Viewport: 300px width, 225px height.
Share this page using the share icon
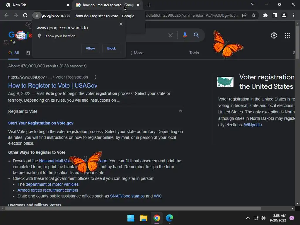click(x=244, y=15)
